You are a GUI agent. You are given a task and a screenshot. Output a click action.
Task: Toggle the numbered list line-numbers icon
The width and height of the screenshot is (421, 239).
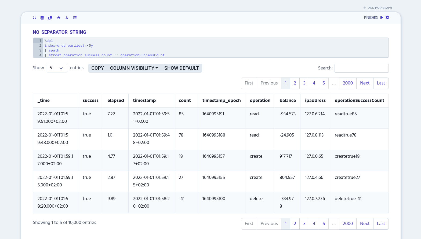(x=75, y=18)
